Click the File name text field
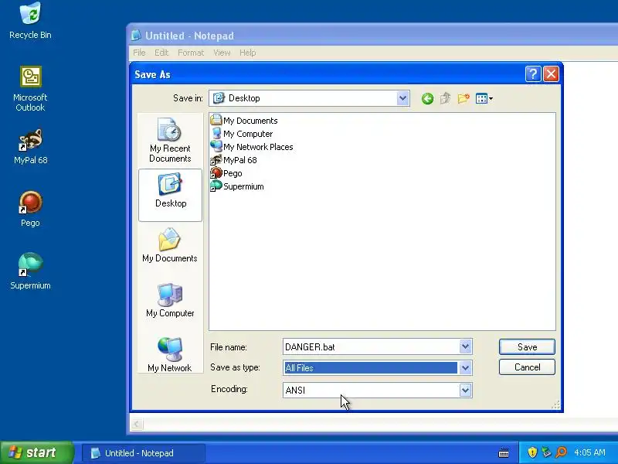 [371, 346]
